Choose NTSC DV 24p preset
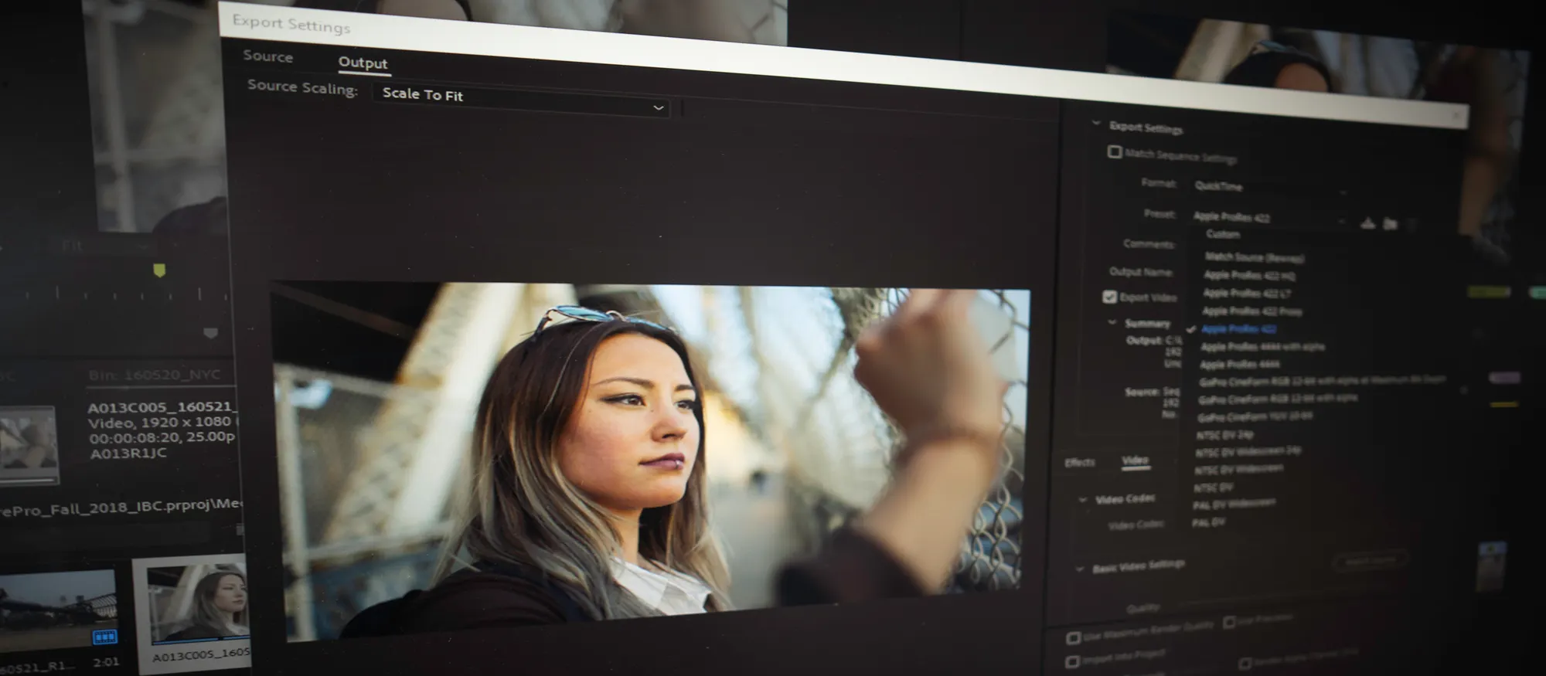This screenshot has height=676, width=1546. click(1224, 435)
